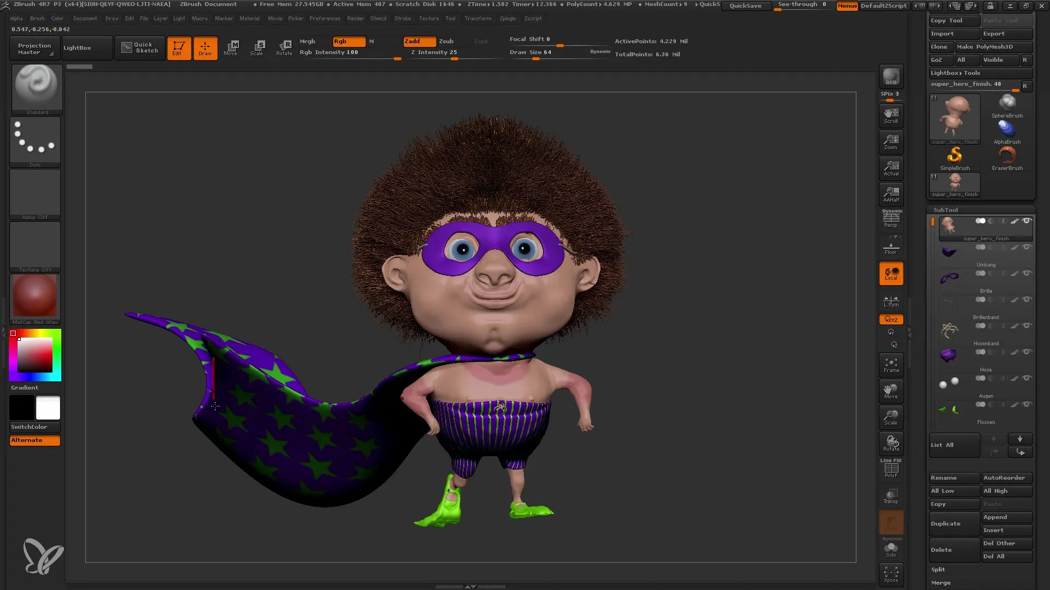The image size is (1050, 590).
Task: Select the Rotate tool in toolbar
Action: [x=283, y=48]
